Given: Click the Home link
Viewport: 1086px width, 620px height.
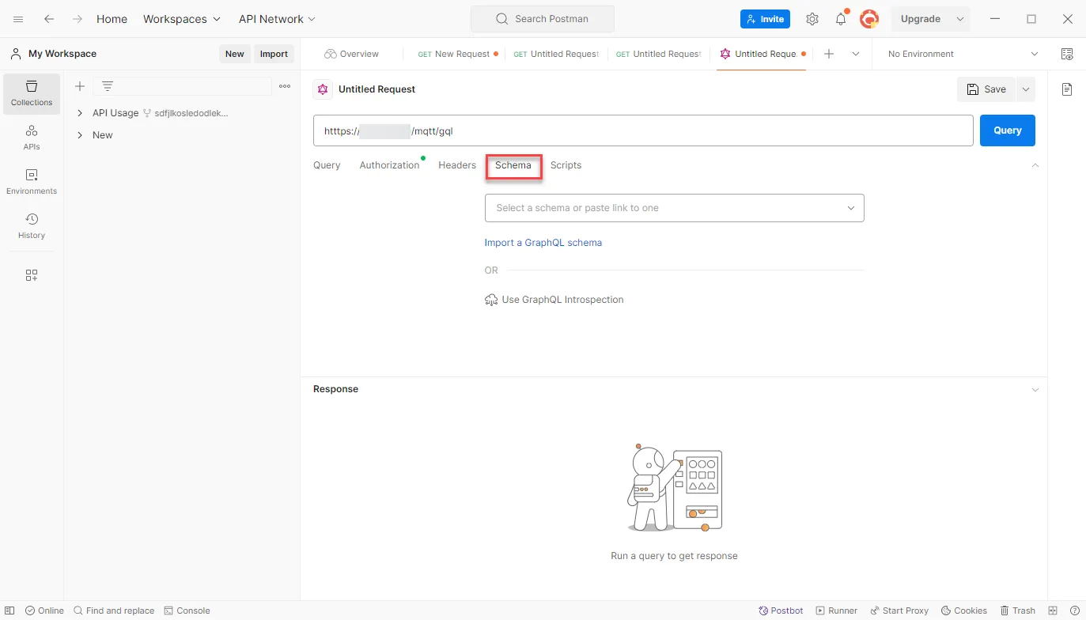Looking at the screenshot, I should pyautogui.click(x=112, y=19).
